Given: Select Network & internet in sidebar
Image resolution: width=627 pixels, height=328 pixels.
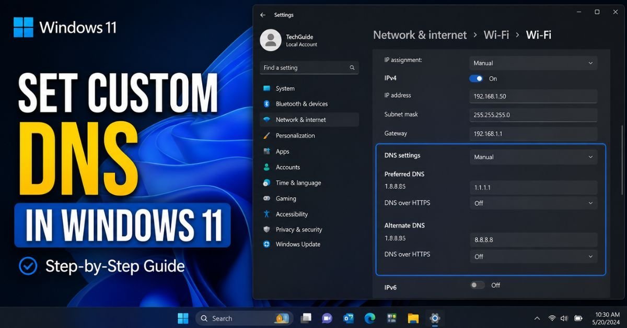Looking at the screenshot, I should [x=309, y=120].
